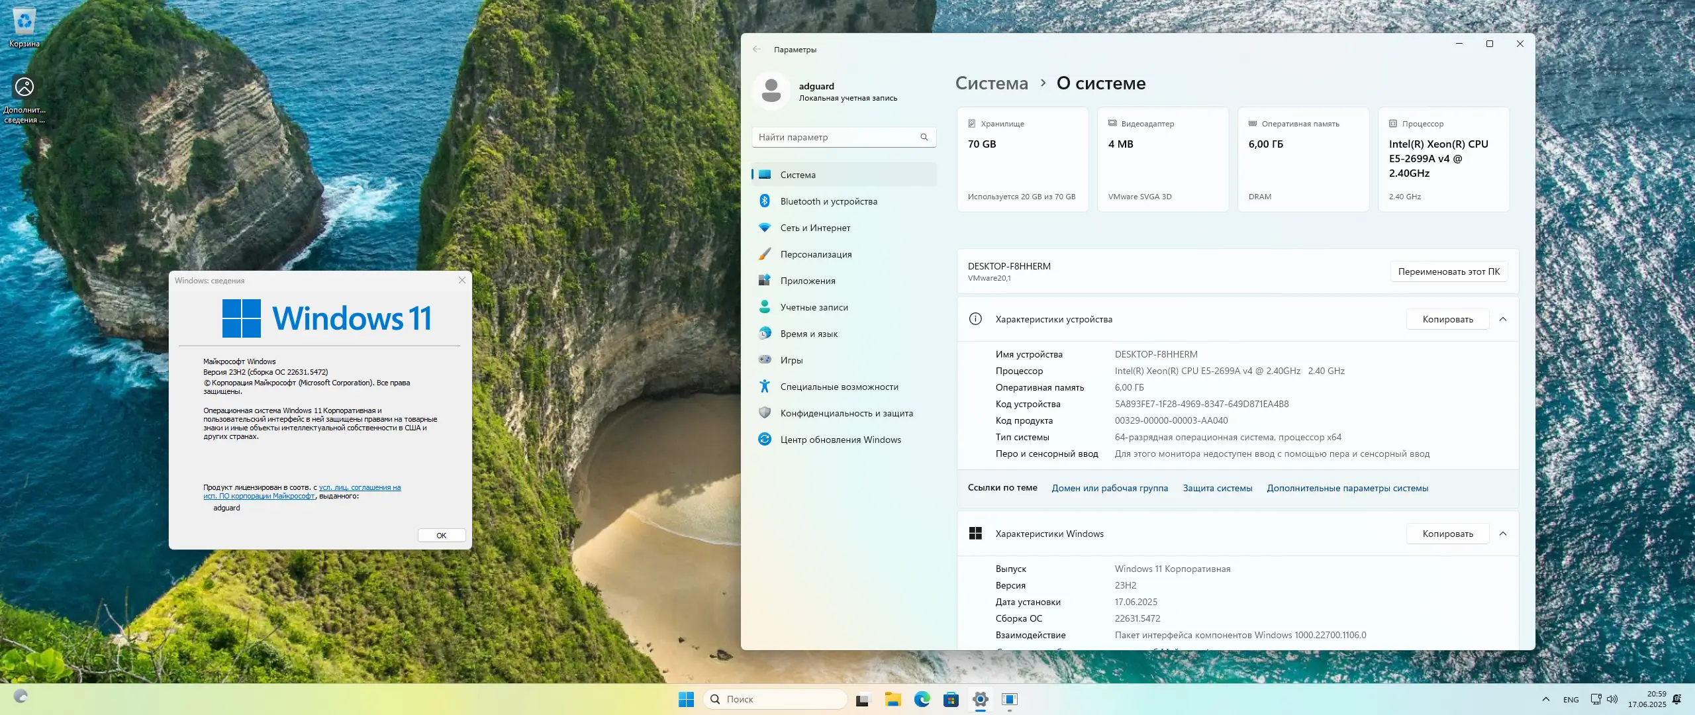The height and width of the screenshot is (715, 1695).
Task: Collapse the Характеристики устройства section
Action: pos(1504,318)
